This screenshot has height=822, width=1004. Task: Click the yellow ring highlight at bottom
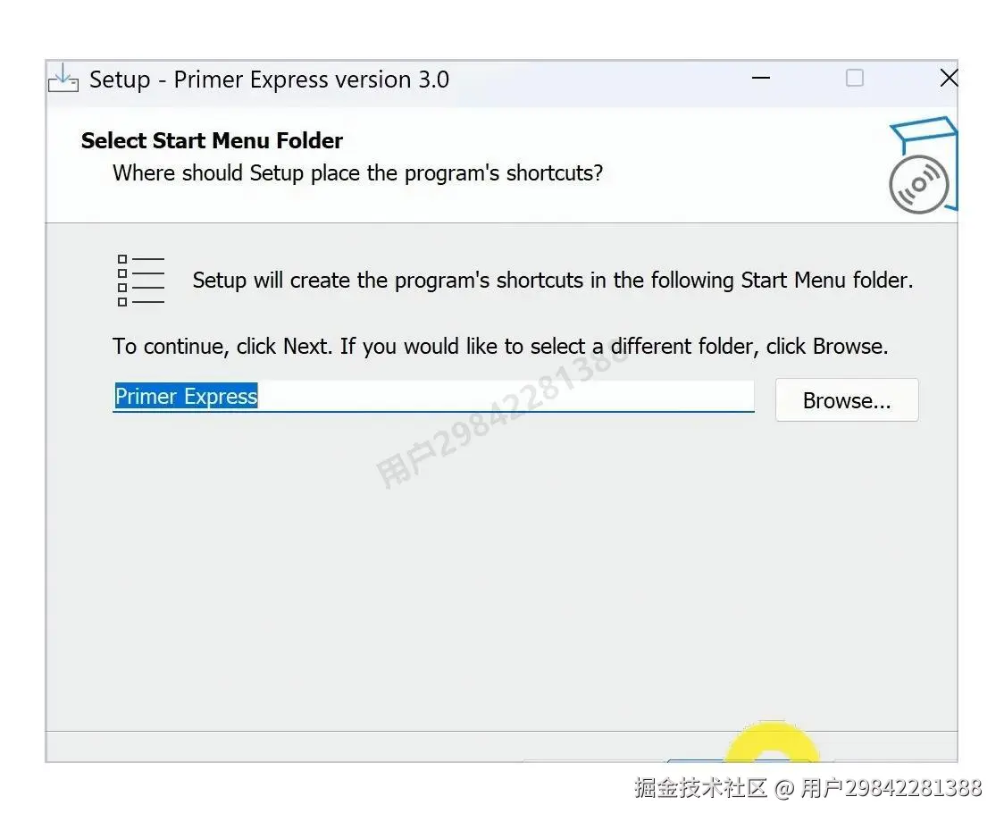[773, 742]
